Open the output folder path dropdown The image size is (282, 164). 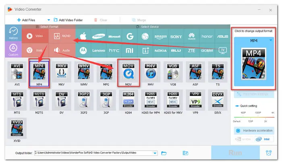coord(155,153)
